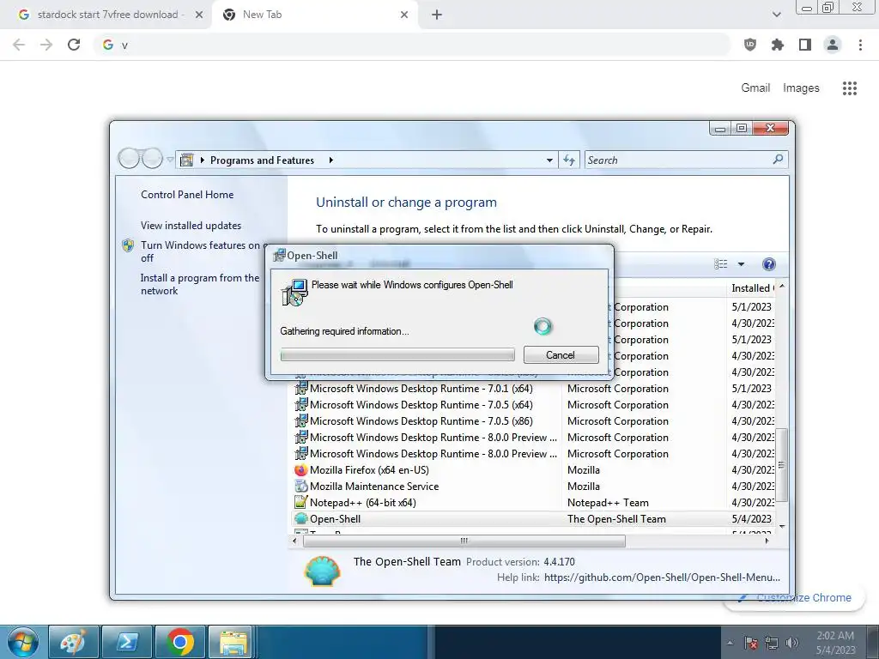Open uBlock Origin extension icon
Viewport: 879px width, 659px height.
point(750,45)
